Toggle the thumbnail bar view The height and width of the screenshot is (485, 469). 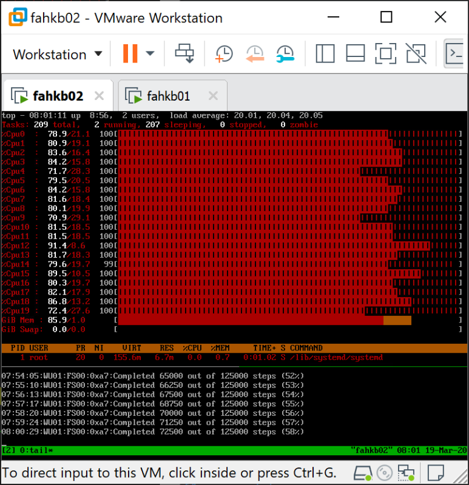click(x=356, y=54)
